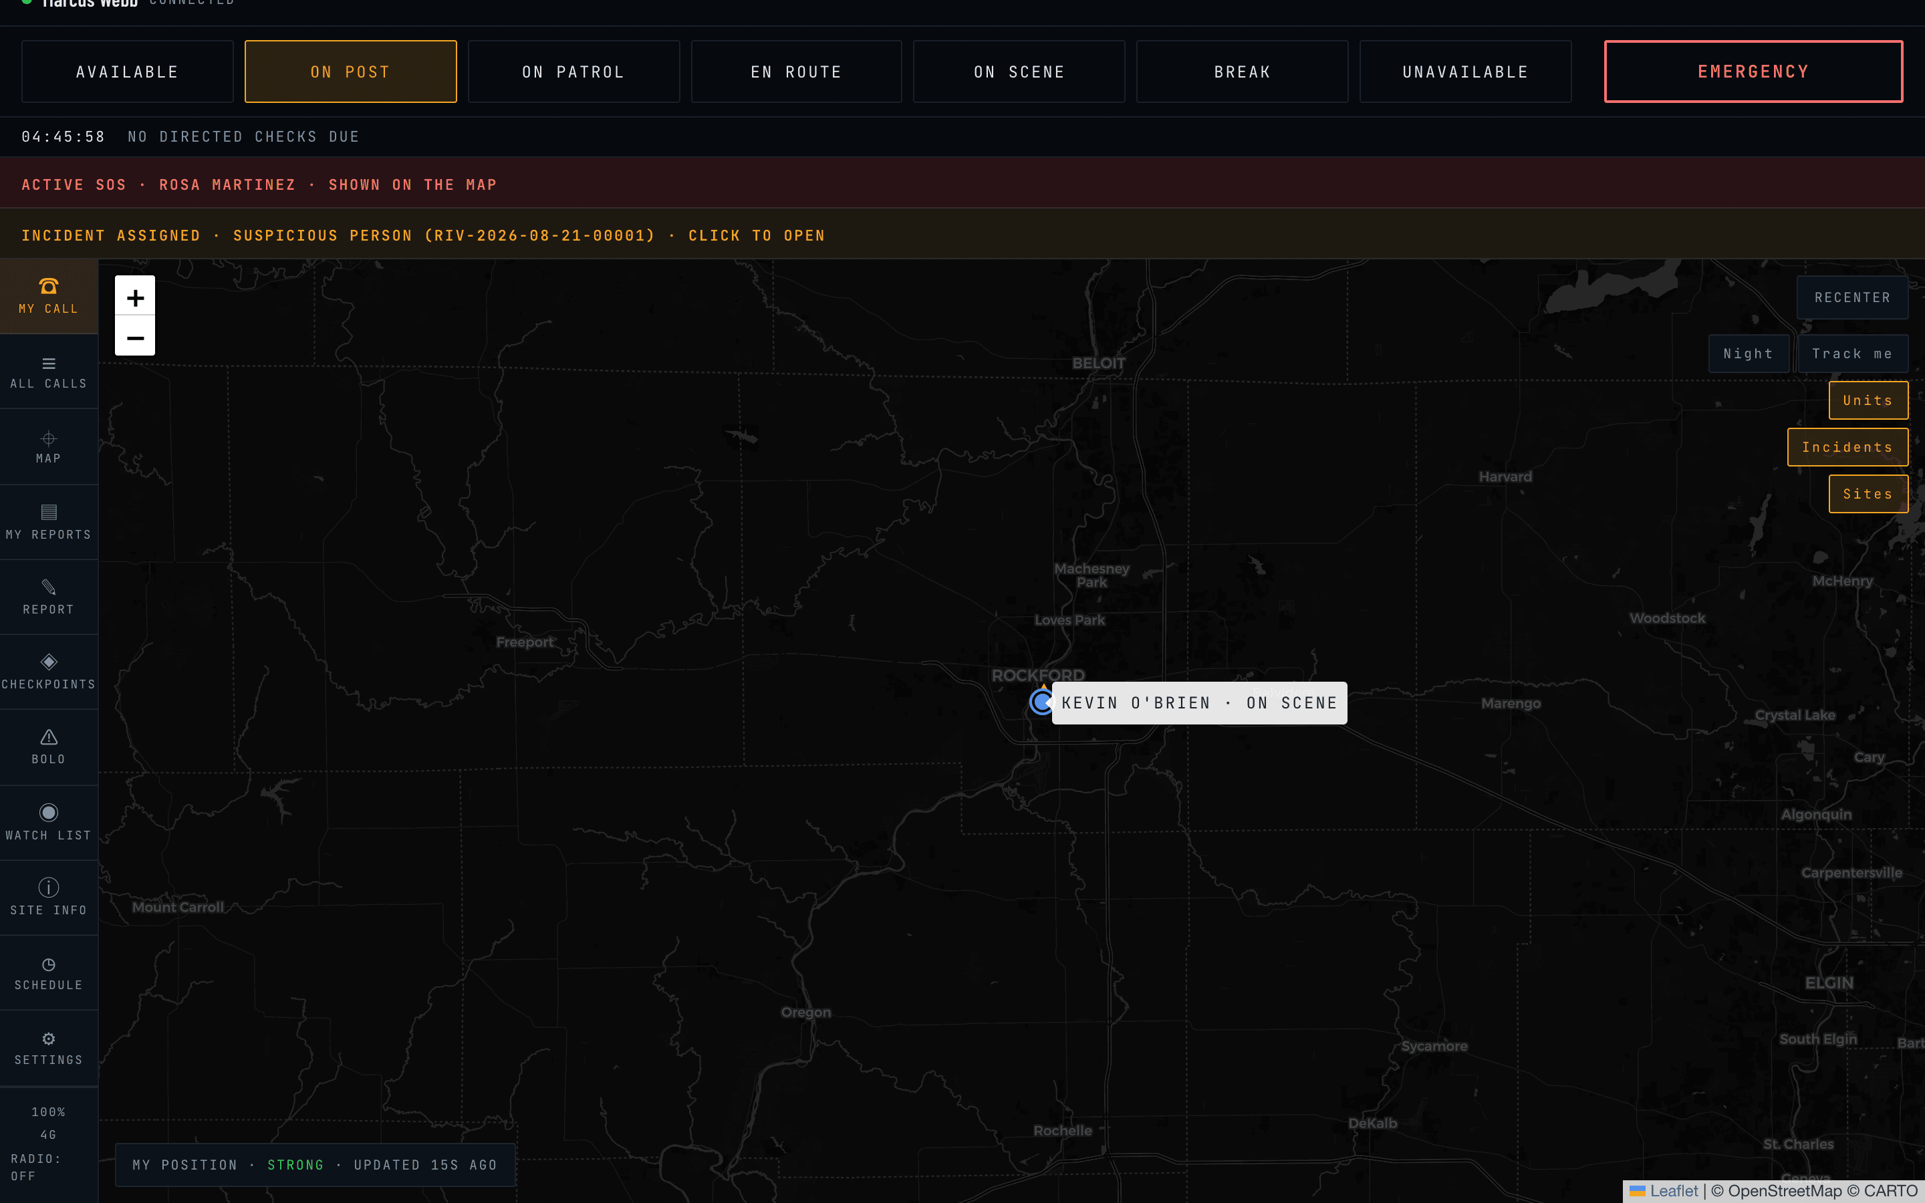This screenshot has height=1203, width=1925.
Task: Zoom in on the map
Action: coord(135,297)
